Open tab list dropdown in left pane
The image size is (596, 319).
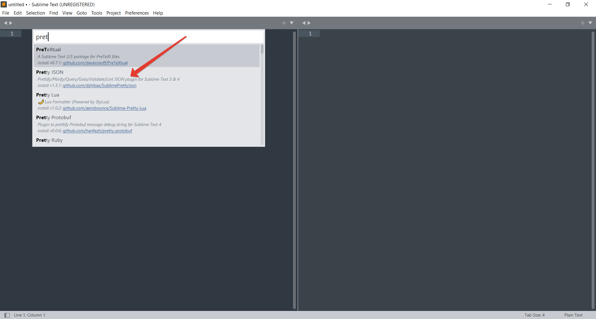291,23
